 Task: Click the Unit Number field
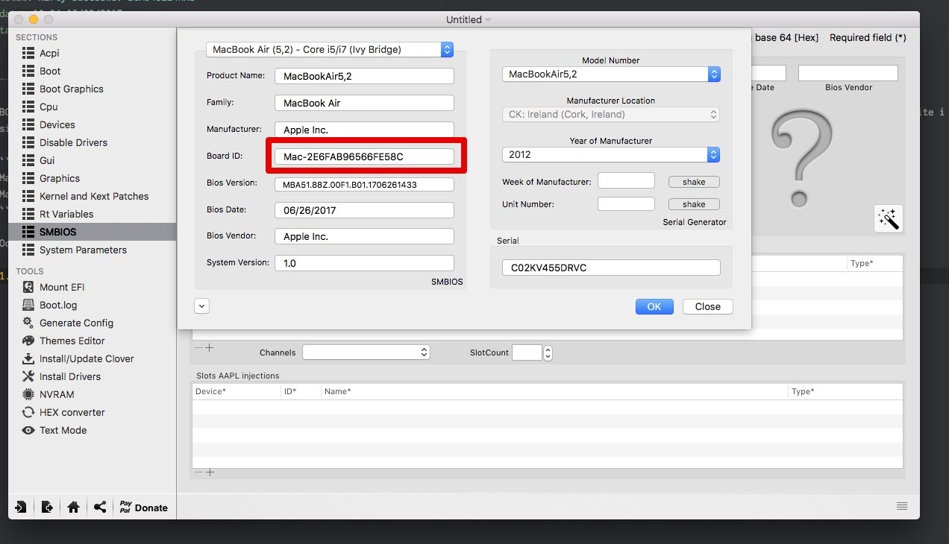(x=626, y=203)
